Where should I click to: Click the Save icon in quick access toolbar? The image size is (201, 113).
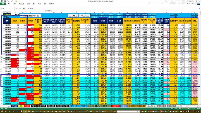coord(5,1)
